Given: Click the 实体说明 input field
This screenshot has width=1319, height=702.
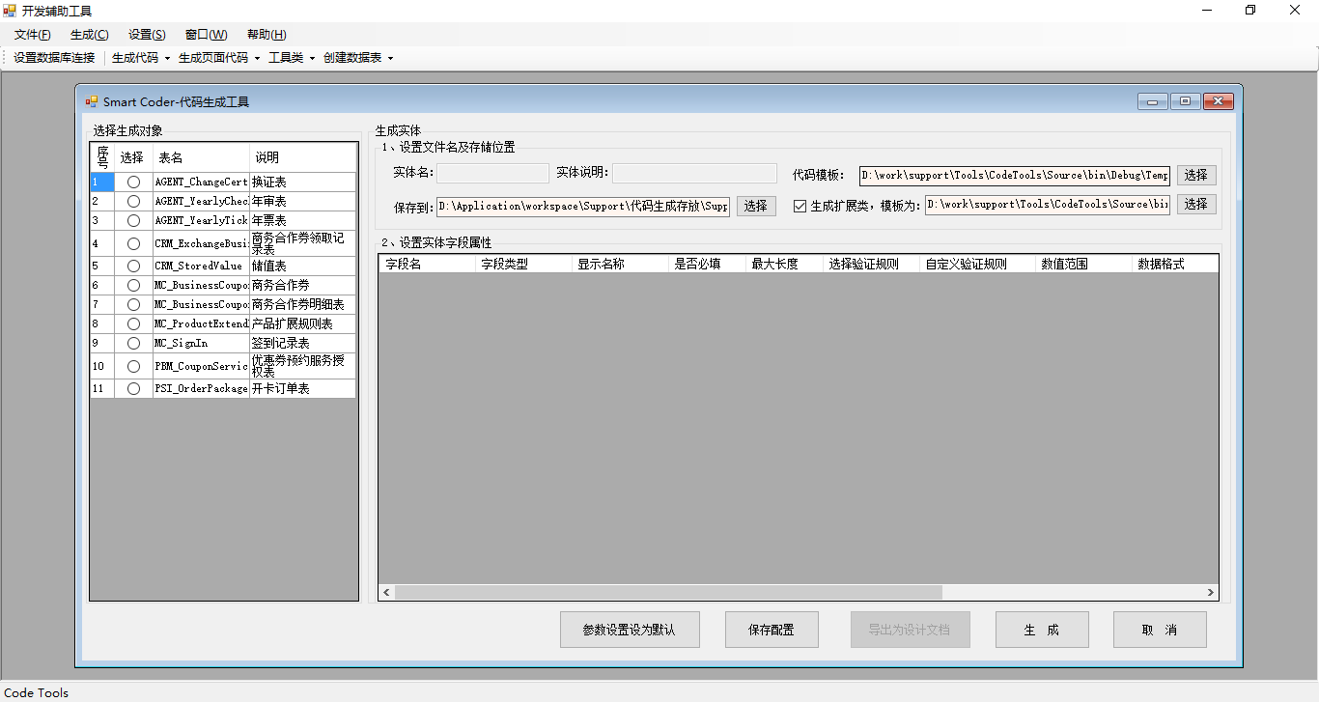Looking at the screenshot, I should click(x=694, y=174).
